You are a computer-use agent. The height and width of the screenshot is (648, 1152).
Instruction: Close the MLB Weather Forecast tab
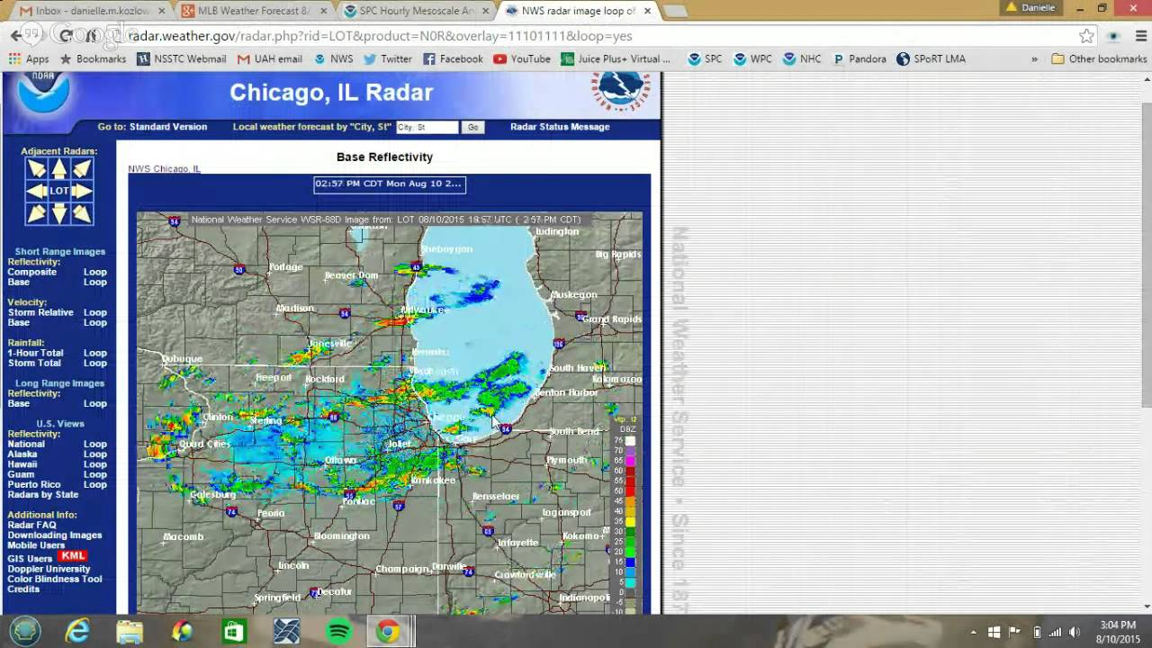pyautogui.click(x=323, y=11)
